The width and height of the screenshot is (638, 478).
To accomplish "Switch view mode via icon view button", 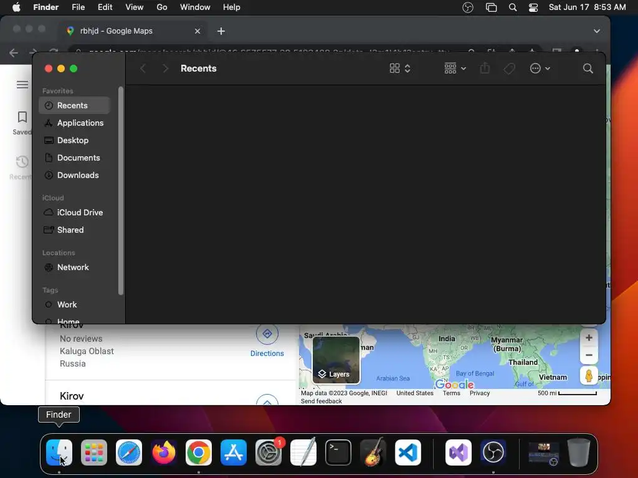I will tap(400, 68).
